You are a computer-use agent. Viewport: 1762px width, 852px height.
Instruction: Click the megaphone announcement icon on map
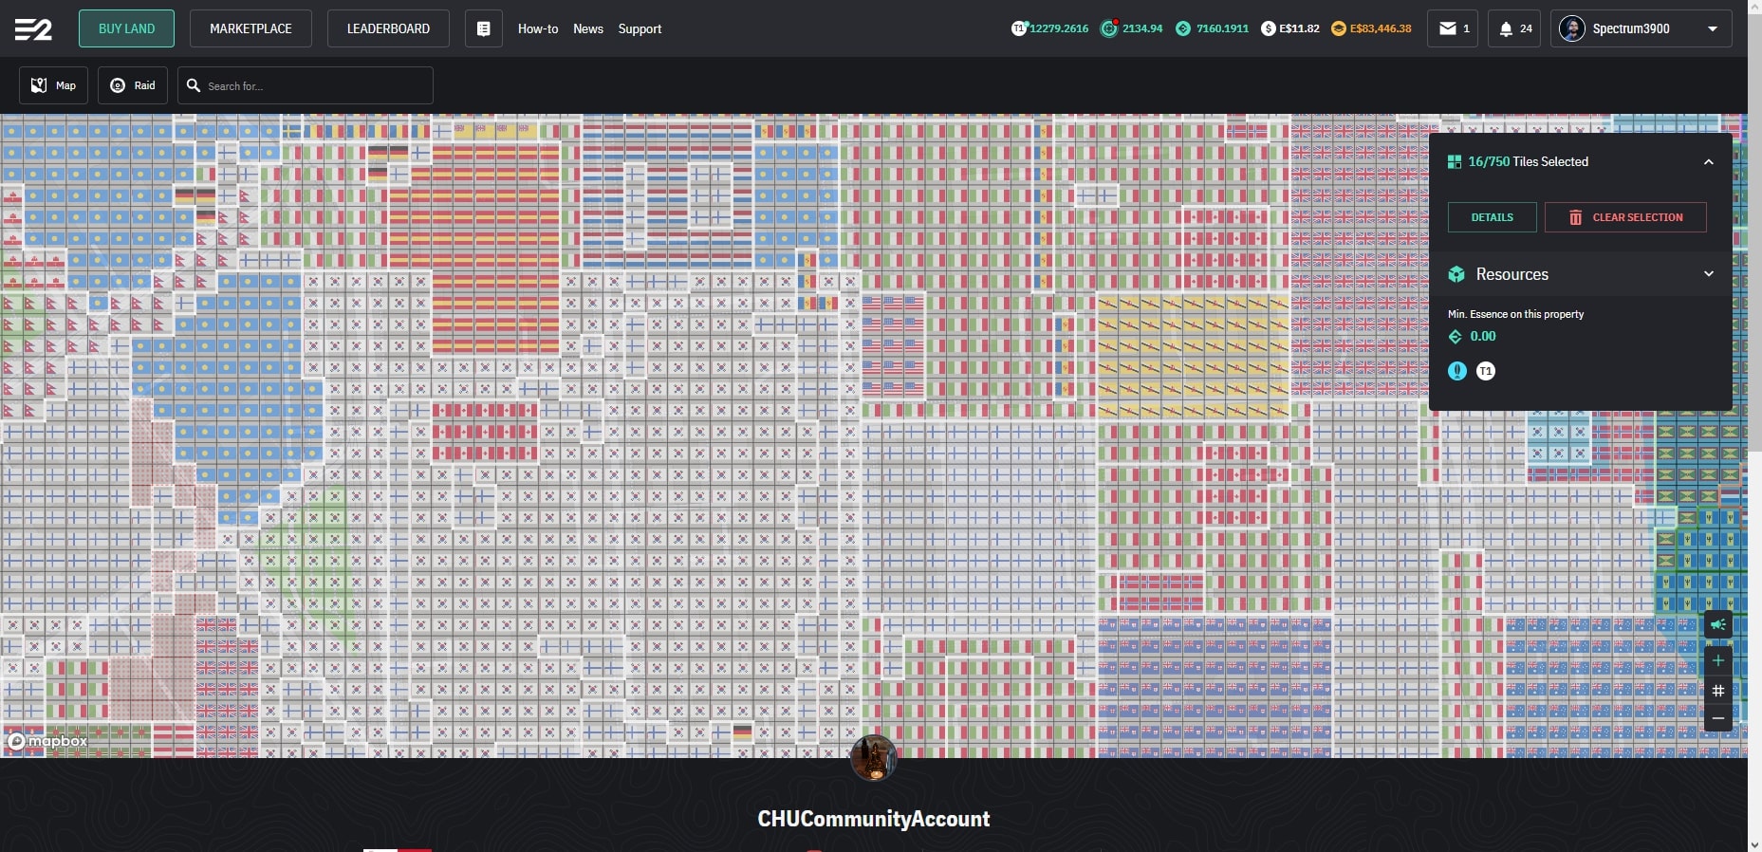point(1718,624)
